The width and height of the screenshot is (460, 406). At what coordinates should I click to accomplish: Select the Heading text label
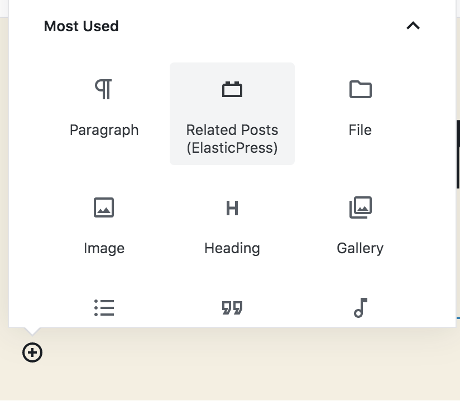[x=232, y=249]
